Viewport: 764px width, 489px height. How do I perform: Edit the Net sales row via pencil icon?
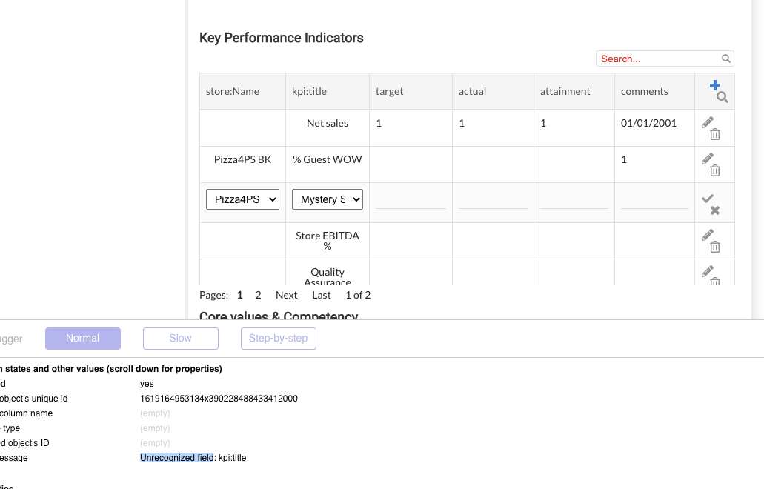coord(708,122)
